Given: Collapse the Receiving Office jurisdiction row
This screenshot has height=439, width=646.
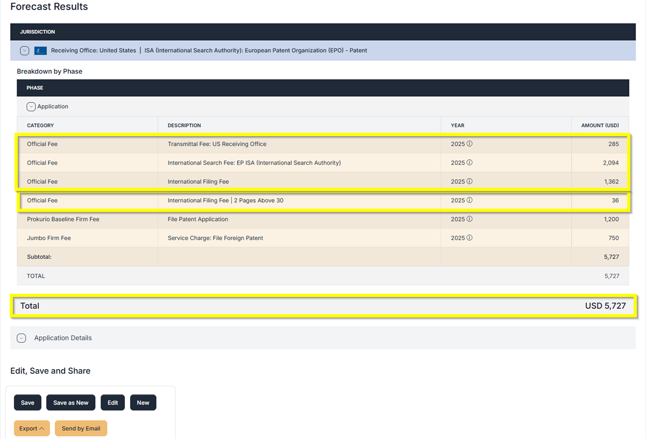Looking at the screenshot, I should tap(24, 51).
